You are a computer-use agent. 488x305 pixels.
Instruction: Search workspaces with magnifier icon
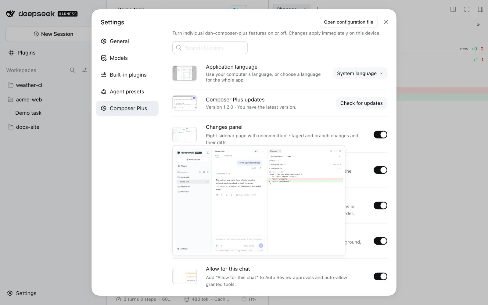(72, 70)
